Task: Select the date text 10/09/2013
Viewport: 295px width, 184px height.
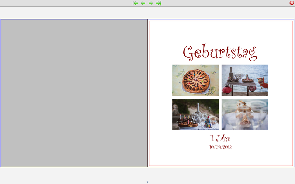Action: [220, 147]
